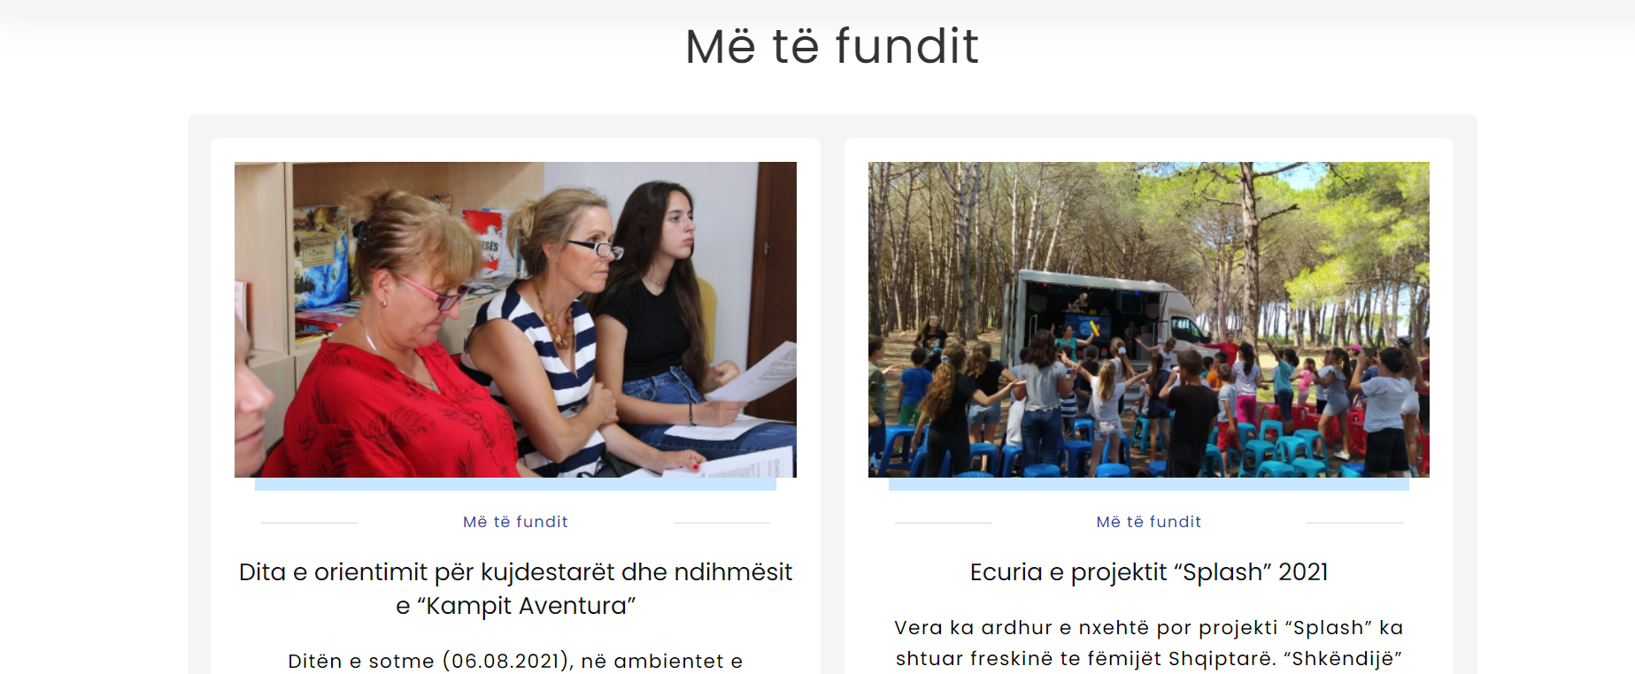Image resolution: width=1635 pixels, height=674 pixels.
Task: Open the thumbnail of children dancing in forest
Action: (1149, 319)
